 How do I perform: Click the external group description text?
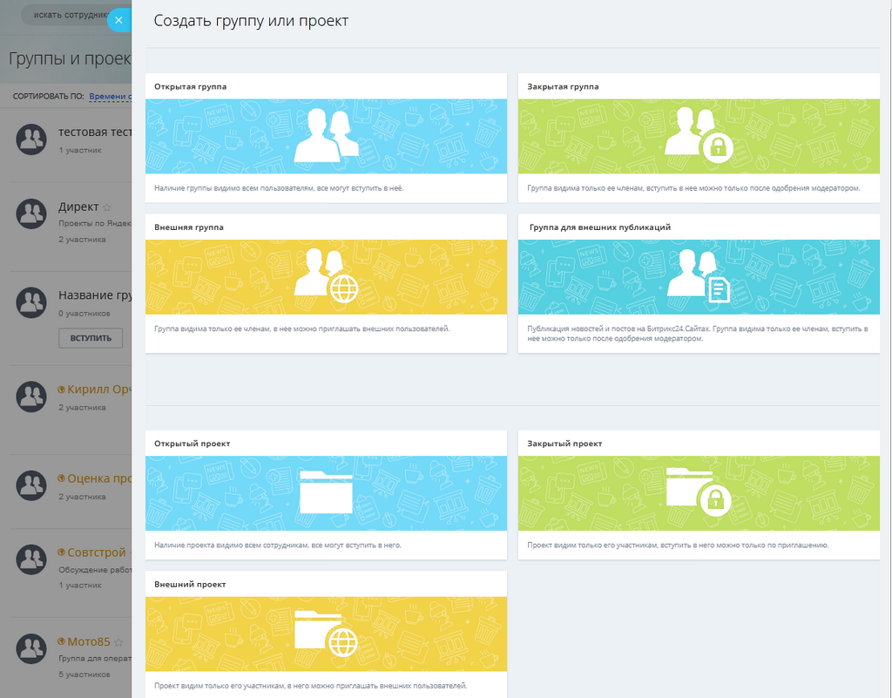point(302,329)
